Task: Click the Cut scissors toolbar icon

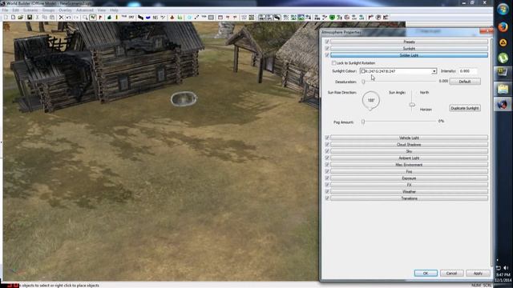Action: [38, 18]
